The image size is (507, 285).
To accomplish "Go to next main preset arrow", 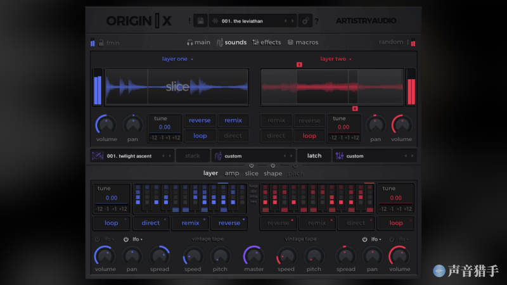I will pos(292,21).
